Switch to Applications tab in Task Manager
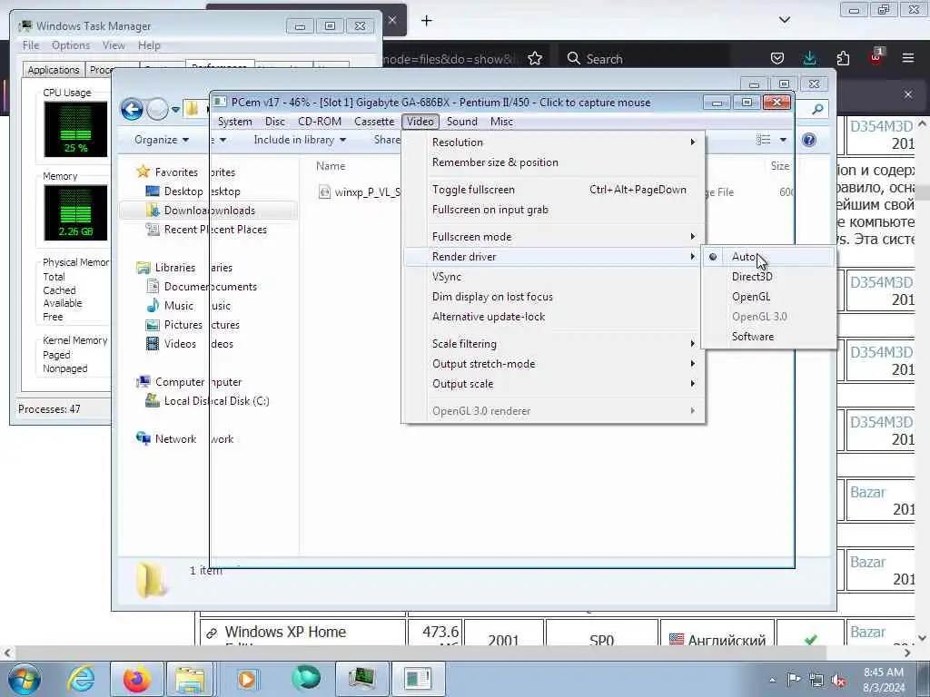 [54, 70]
